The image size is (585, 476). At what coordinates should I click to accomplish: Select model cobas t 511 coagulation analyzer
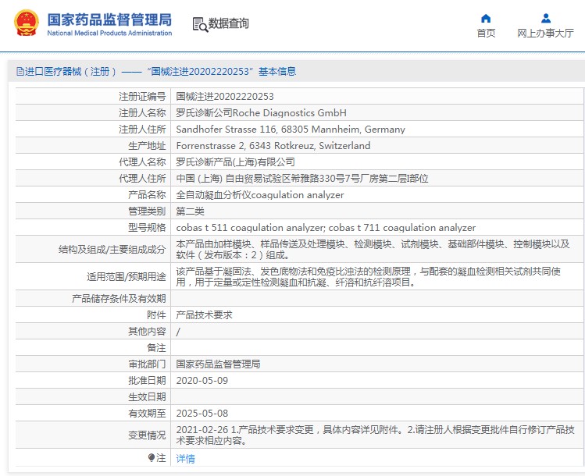coord(251,228)
